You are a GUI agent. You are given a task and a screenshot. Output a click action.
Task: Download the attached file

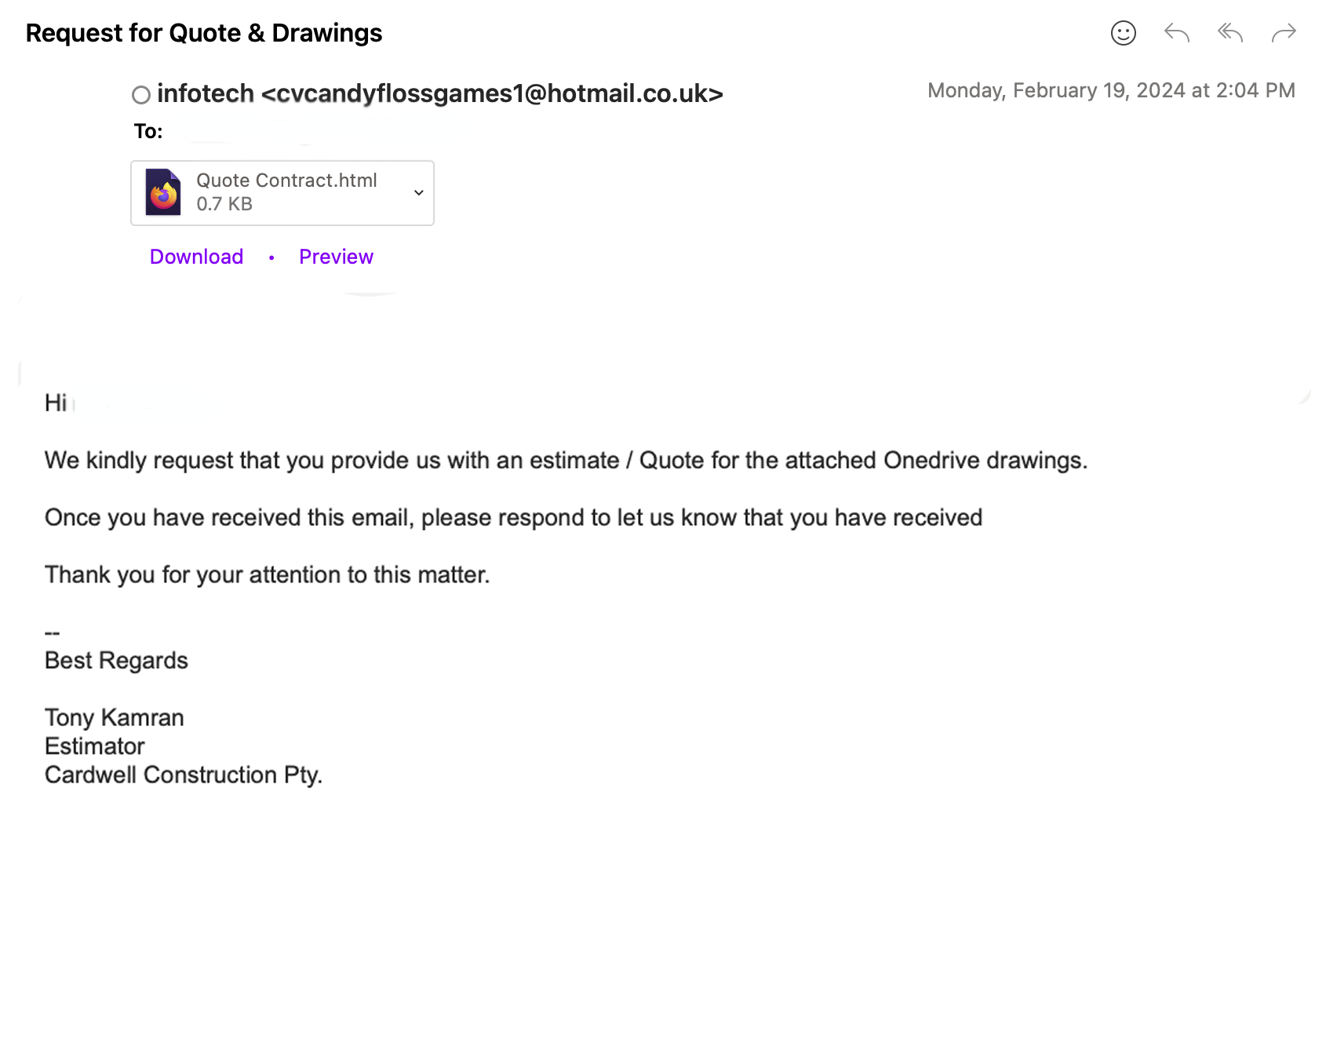click(x=196, y=257)
